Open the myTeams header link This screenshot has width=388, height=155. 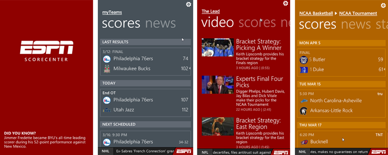pos(112,13)
